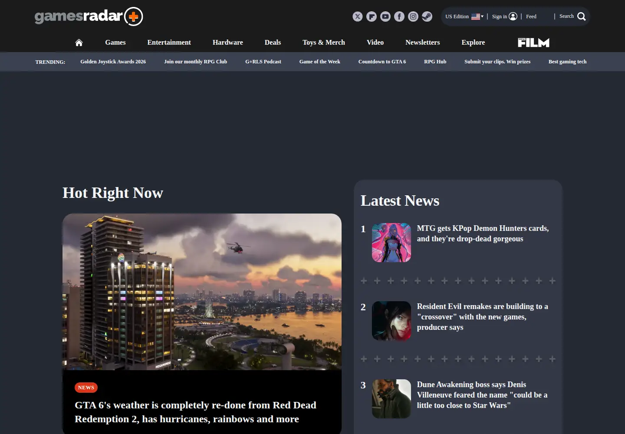Image resolution: width=625 pixels, height=434 pixels.
Task: Open Resident Evil remakes crossover headline
Action: click(x=483, y=317)
